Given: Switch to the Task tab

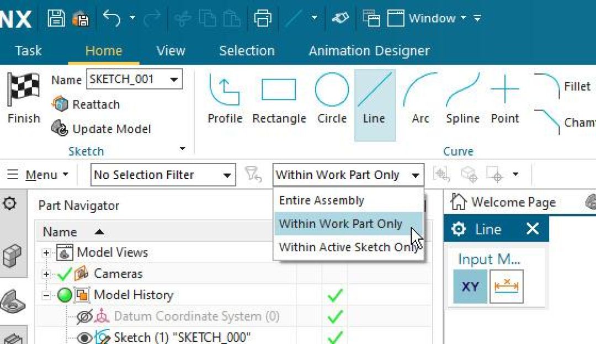Looking at the screenshot, I should pos(28,51).
